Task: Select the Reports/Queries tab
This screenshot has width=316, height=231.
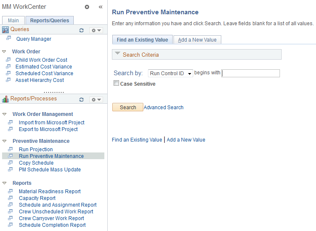Action: (x=49, y=21)
